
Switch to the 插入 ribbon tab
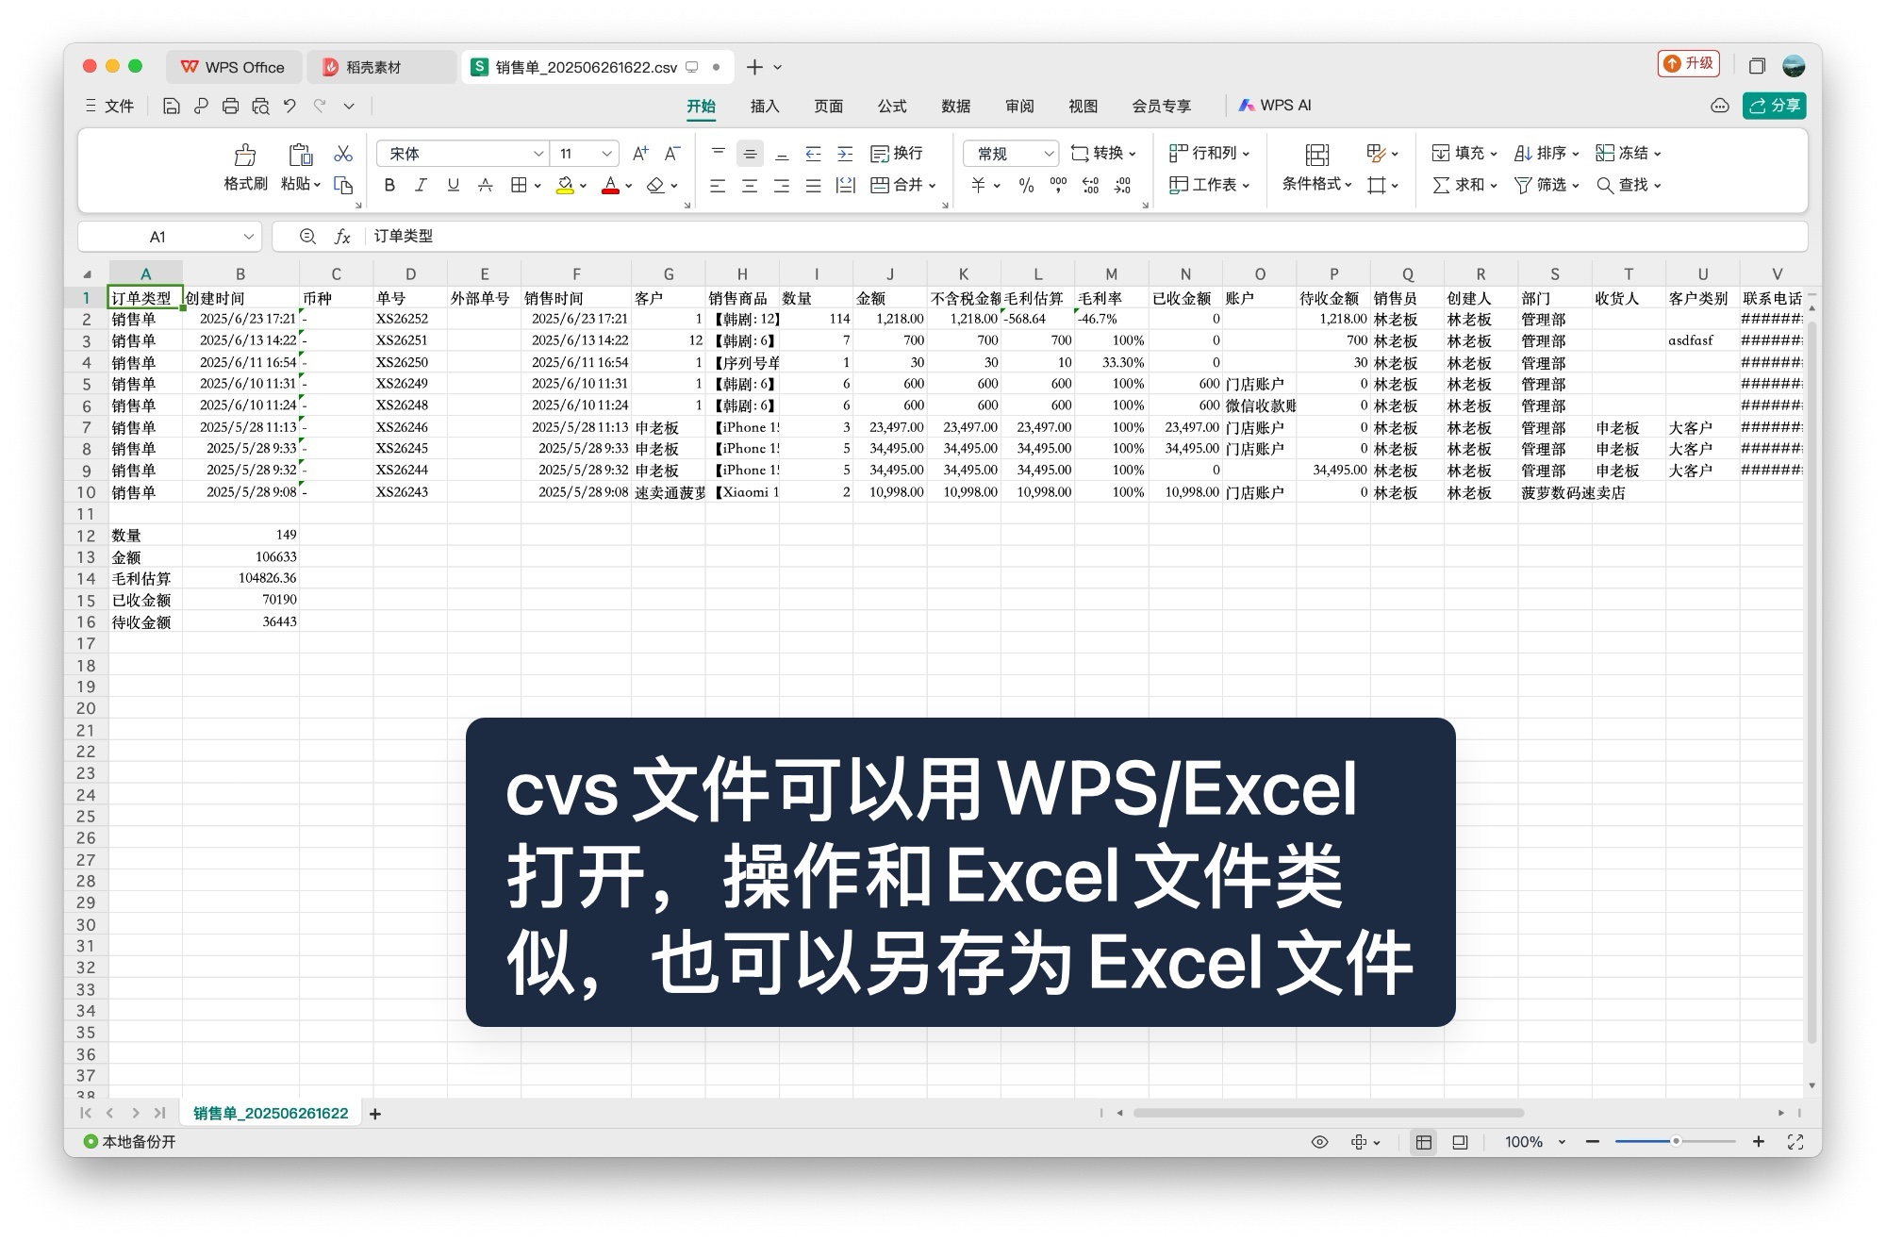(764, 106)
